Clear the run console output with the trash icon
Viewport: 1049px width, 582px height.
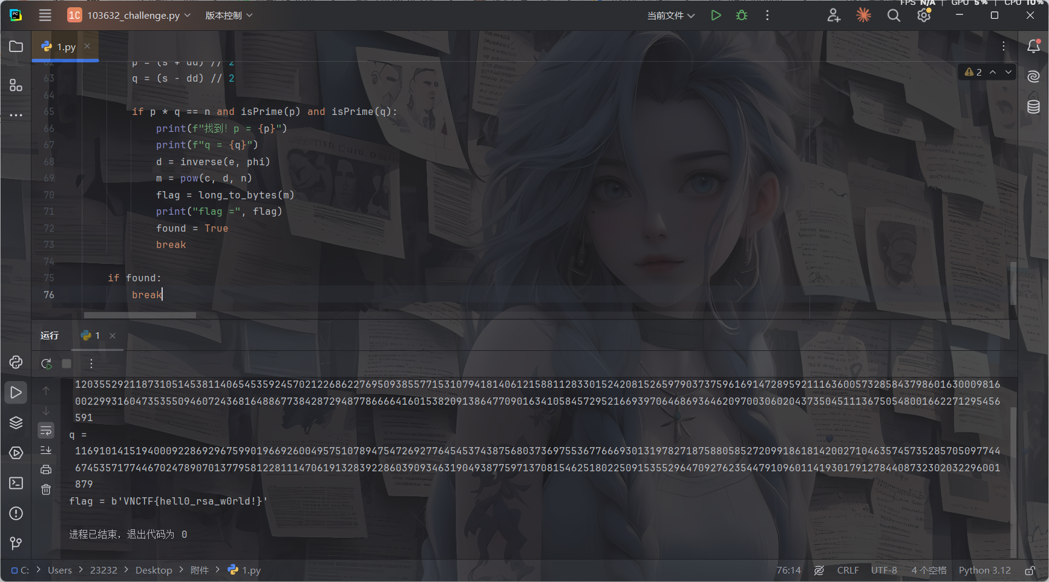coord(46,489)
